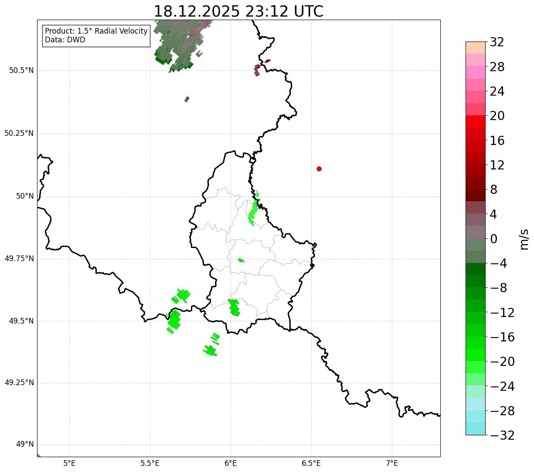Click the 49.5°N latitude label
This screenshot has width=534, height=472.
coord(21,321)
